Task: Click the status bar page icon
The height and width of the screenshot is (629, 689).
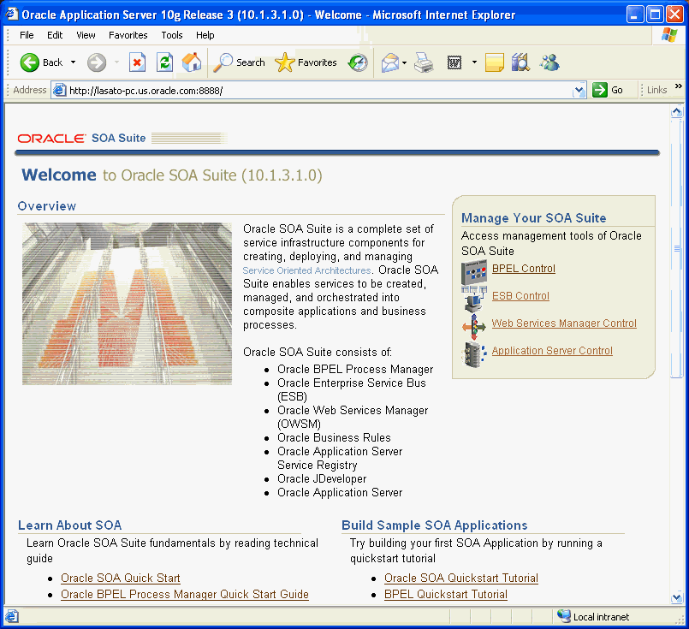Action: coord(12,616)
